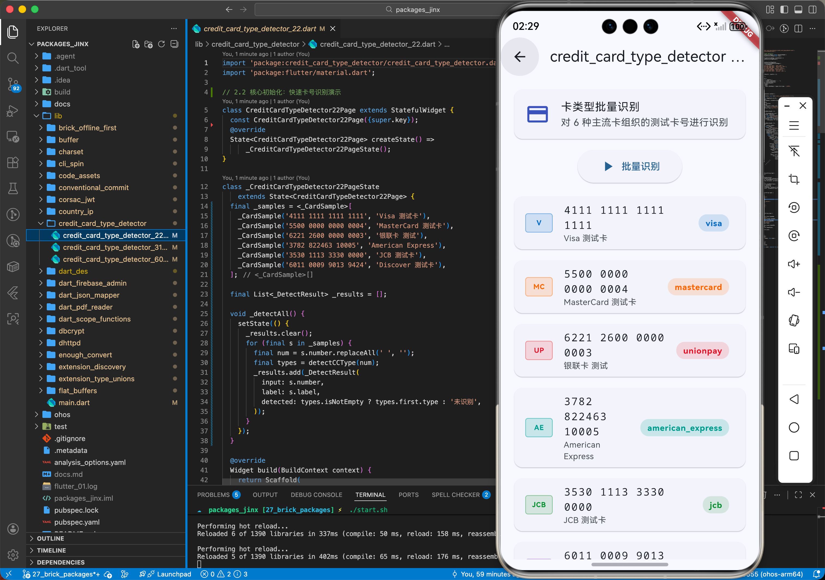
Task: Expand the OUTLINE section
Action: coord(50,538)
